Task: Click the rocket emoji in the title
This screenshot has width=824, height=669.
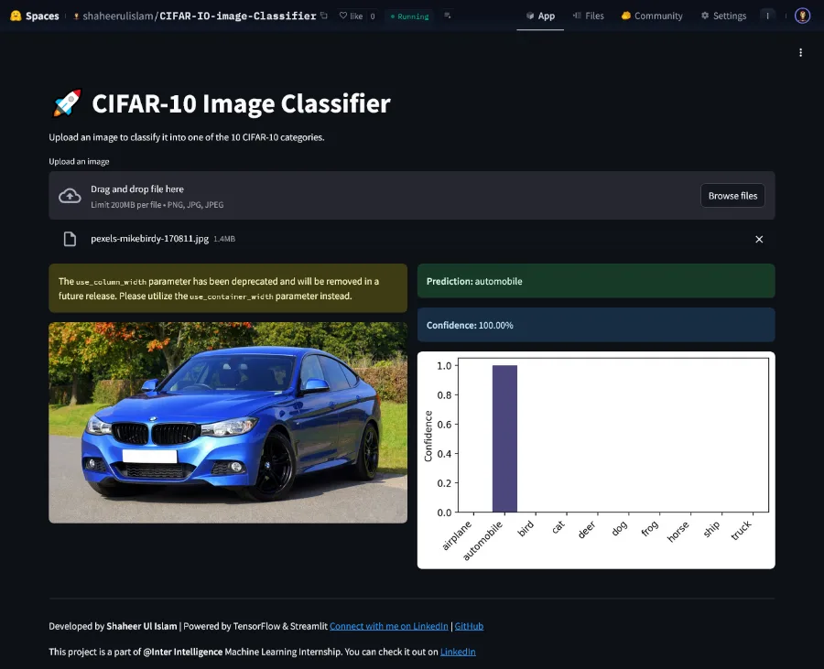Action: (67, 103)
